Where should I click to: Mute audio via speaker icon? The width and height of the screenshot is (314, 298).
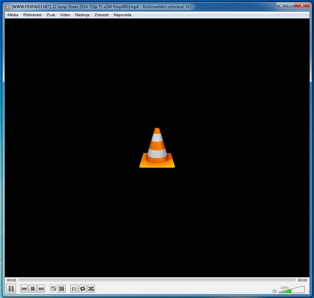[274, 291]
